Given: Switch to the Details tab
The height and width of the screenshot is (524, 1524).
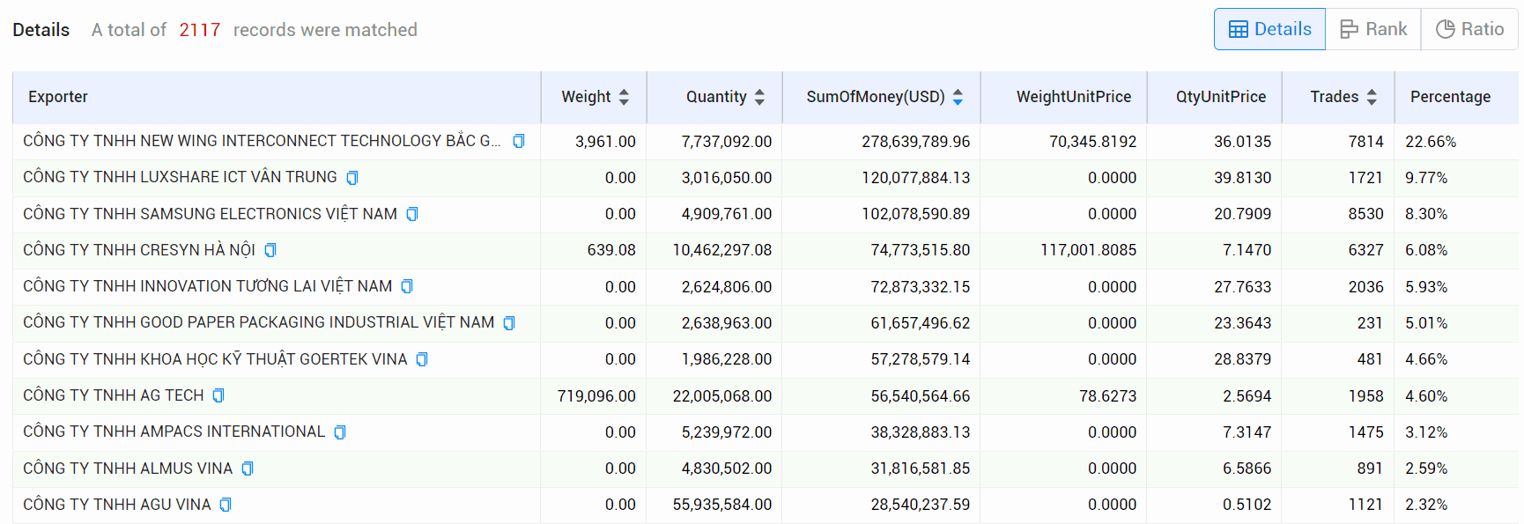Looking at the screenshot, I should (x=1269, y=29).
